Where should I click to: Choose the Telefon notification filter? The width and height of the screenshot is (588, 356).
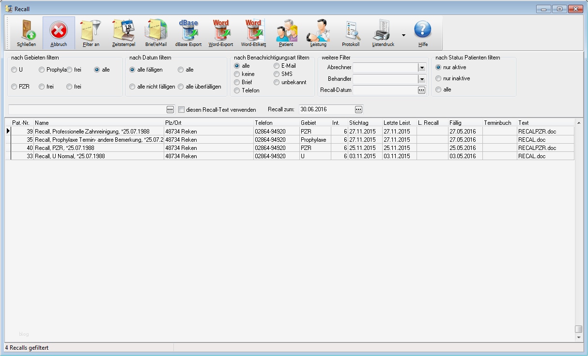pos(237,90)
